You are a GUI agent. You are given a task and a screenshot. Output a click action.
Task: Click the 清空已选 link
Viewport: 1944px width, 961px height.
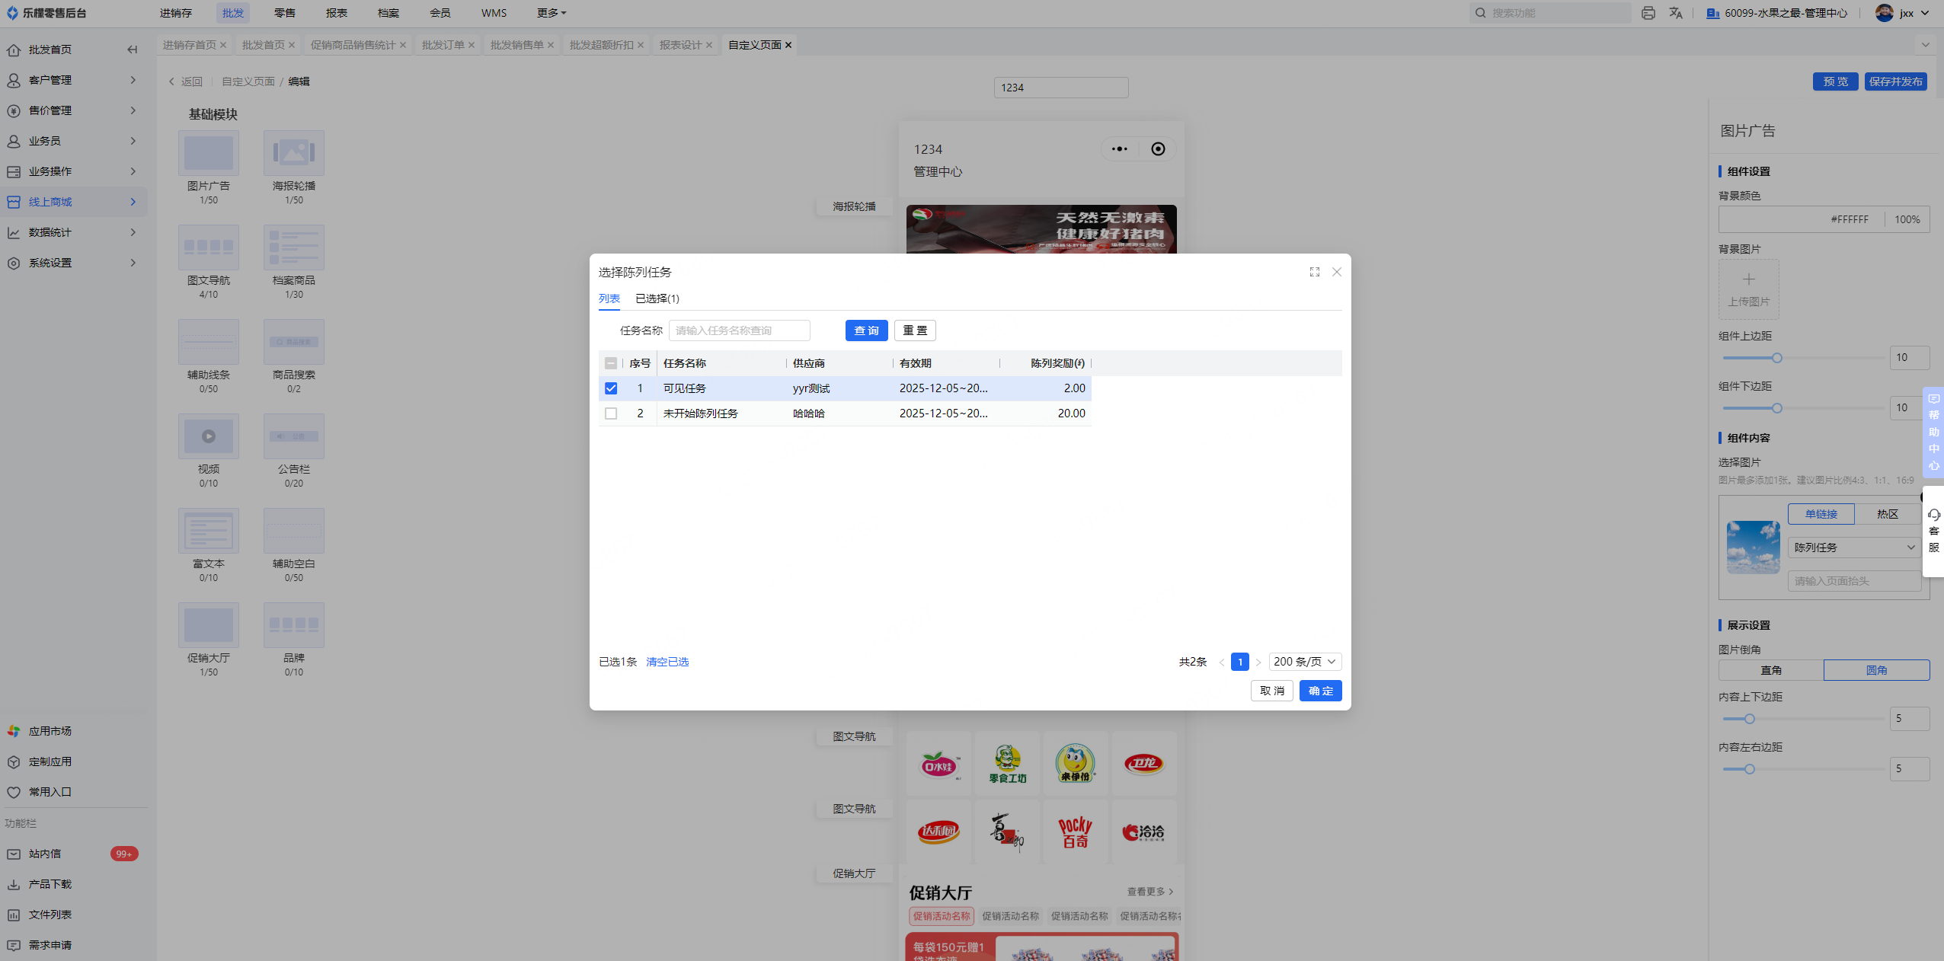(667, 662)
